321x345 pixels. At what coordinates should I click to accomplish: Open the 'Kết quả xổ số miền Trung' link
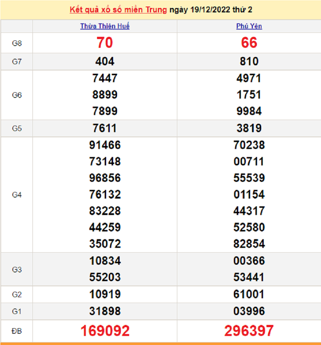point(119,9)
